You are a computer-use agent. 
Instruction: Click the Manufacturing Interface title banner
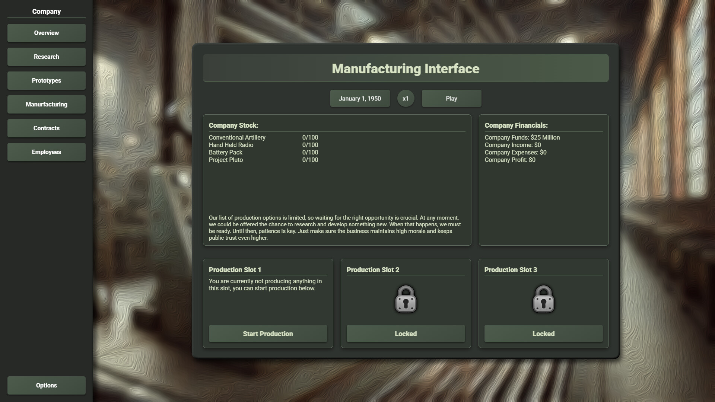(x=406, y=68)
